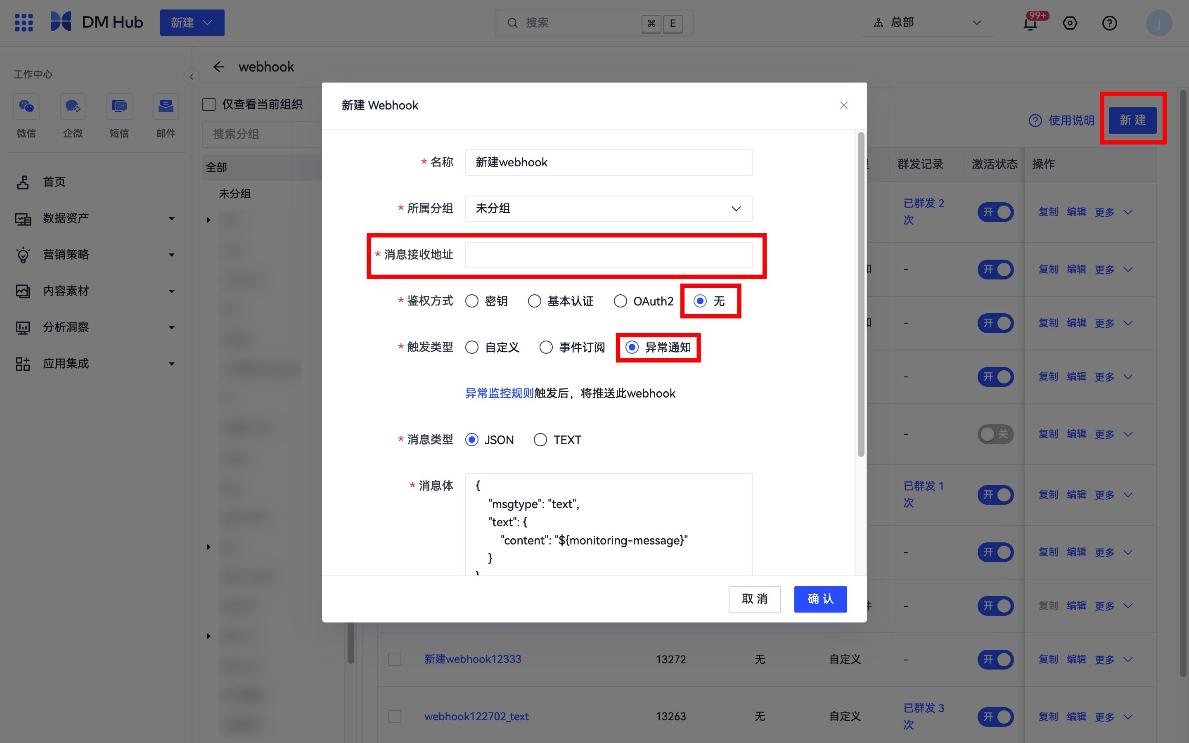Select 未分组 in the group tree
The width and height of the screenshot is (1189, 743).
235,194
